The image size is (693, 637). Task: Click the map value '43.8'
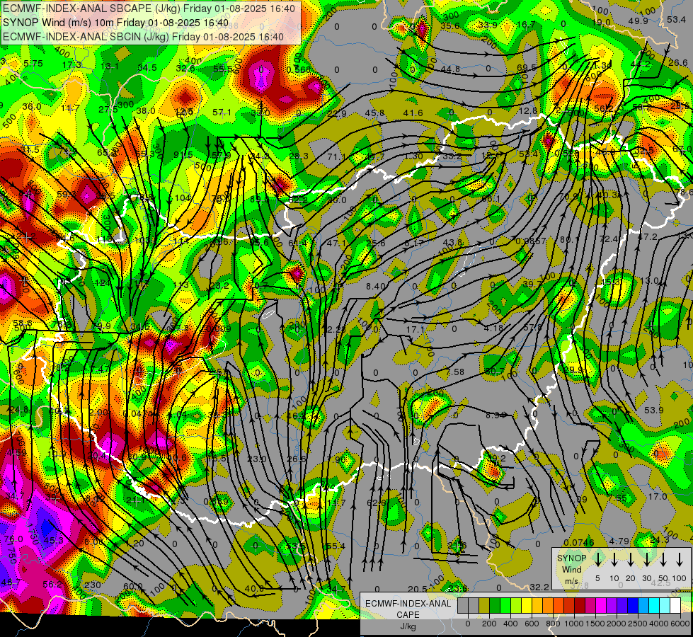(x=452, y=242)
